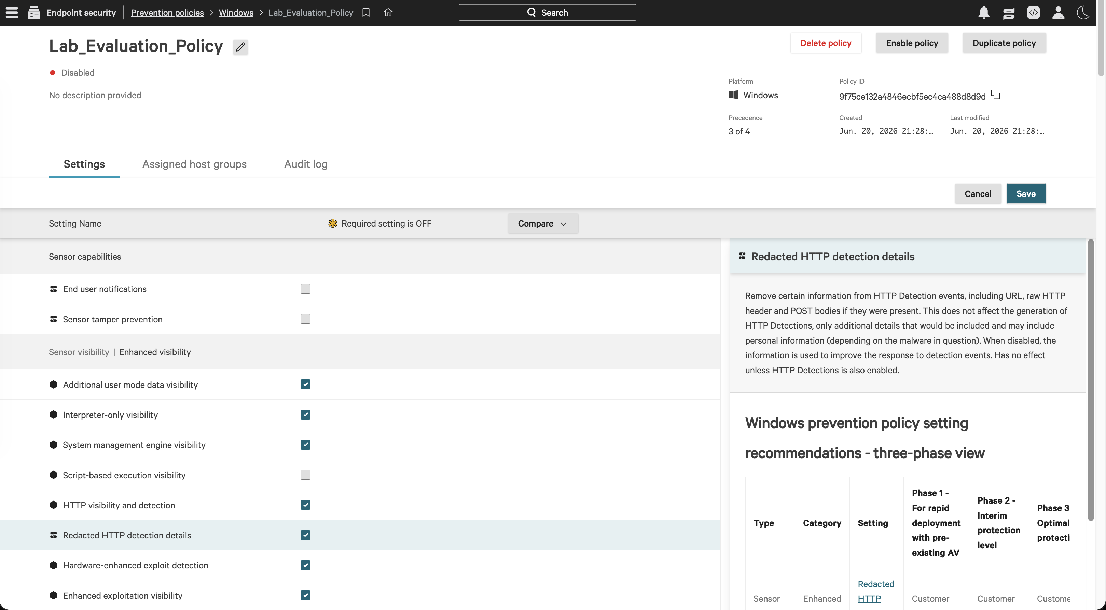The width and height of the screenshot is (1106, 610).
Task: Go home via the house icon
Action: point(388,12)
